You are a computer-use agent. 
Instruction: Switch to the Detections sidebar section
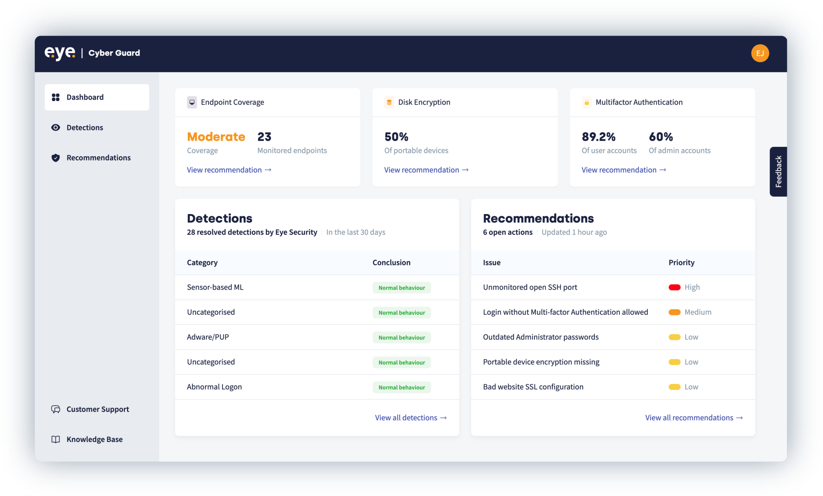tap(85, 127)
